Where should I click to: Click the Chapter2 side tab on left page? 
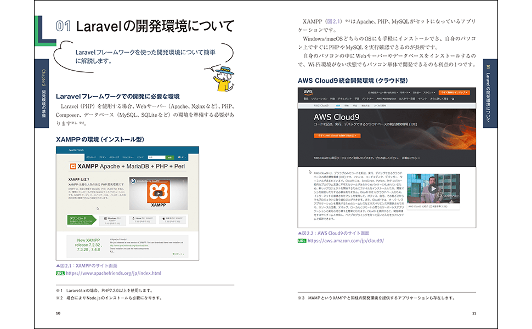pyautogui.click(x=42, y=93)
